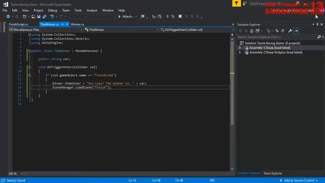The height and width of the screenshot is (183, 325).
Task: Open the File menu
Action: point(5,10)
